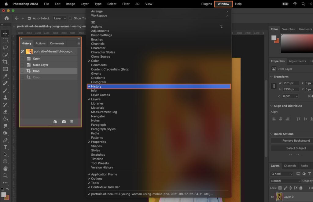Select the Zoom tool
Screen dimensions: 313x202
tap(5, 175)
